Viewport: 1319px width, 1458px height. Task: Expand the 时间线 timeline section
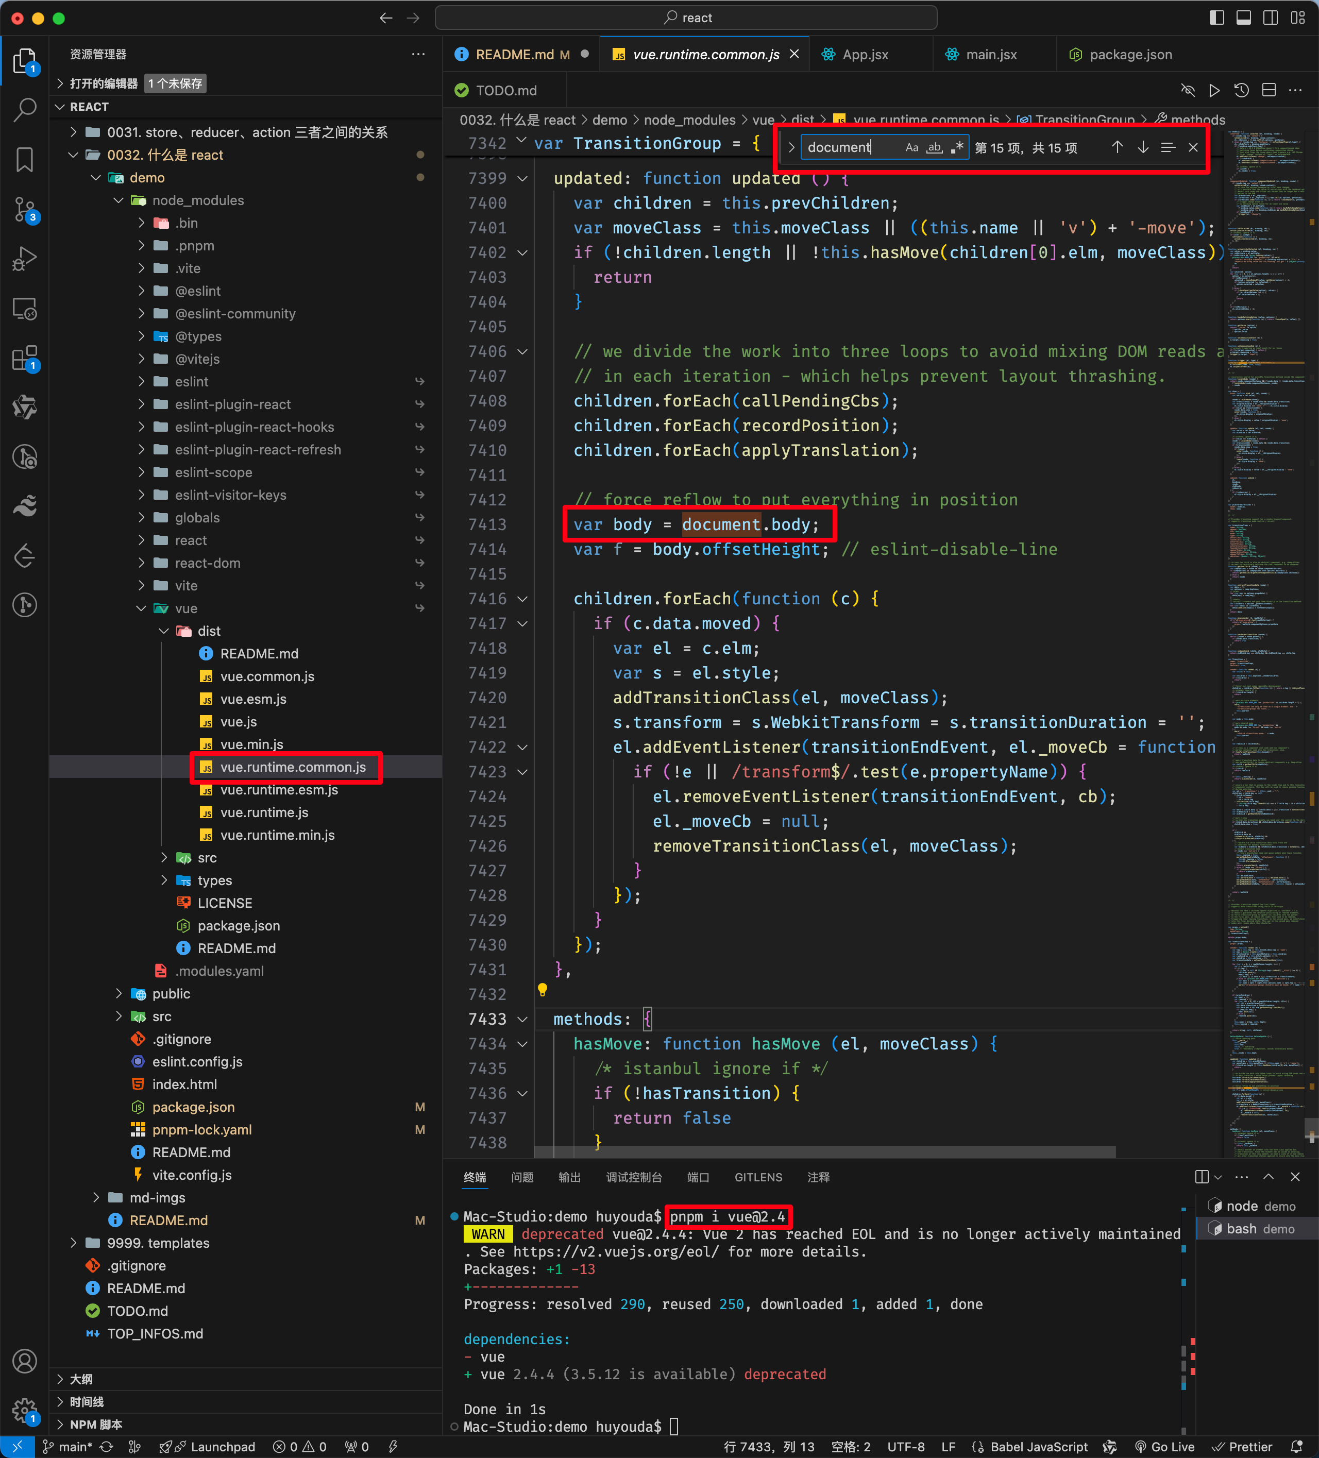click(x=246, y=1402)
